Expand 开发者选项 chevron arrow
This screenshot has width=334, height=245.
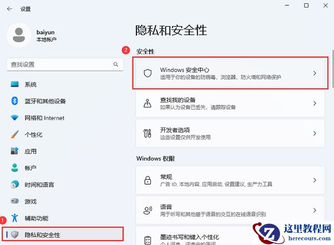[x=315, y=133]
